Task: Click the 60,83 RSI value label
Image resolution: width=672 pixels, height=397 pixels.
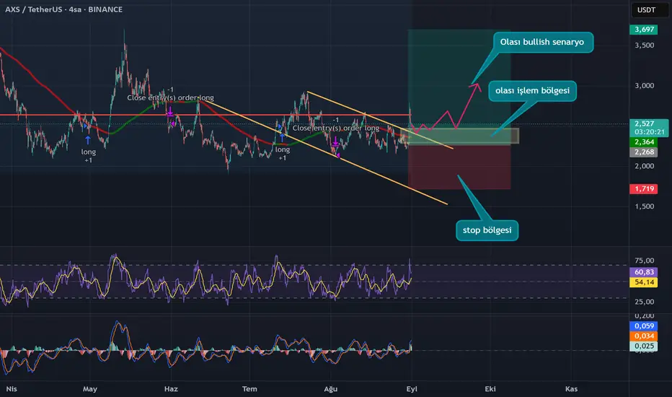Action: pyautogui.click(x=644, y=272)
